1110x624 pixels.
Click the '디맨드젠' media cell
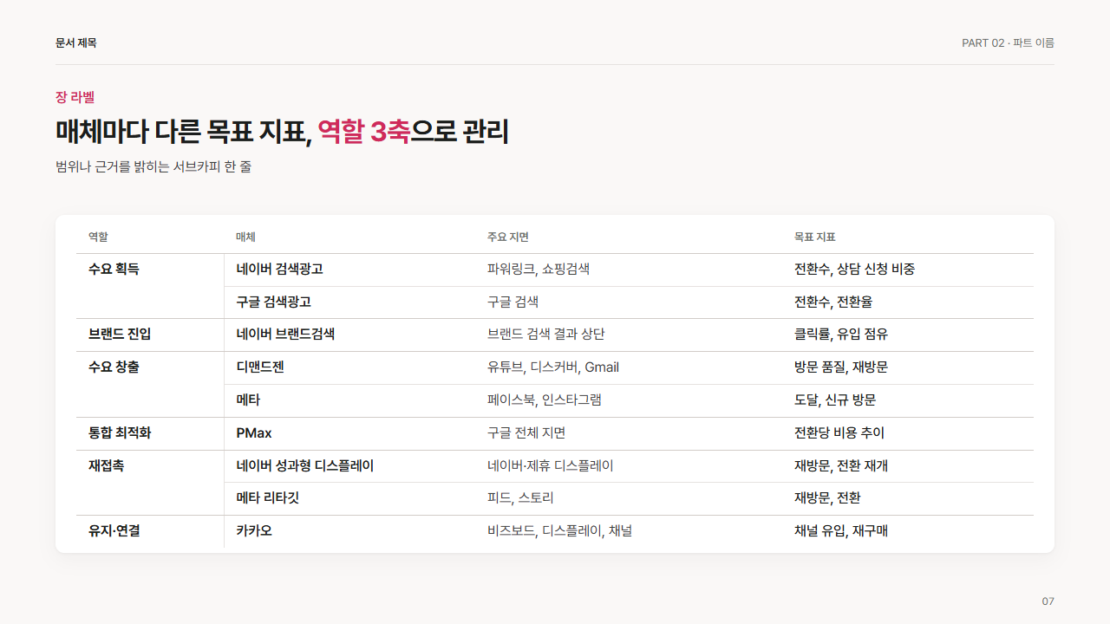coord(260,367)
